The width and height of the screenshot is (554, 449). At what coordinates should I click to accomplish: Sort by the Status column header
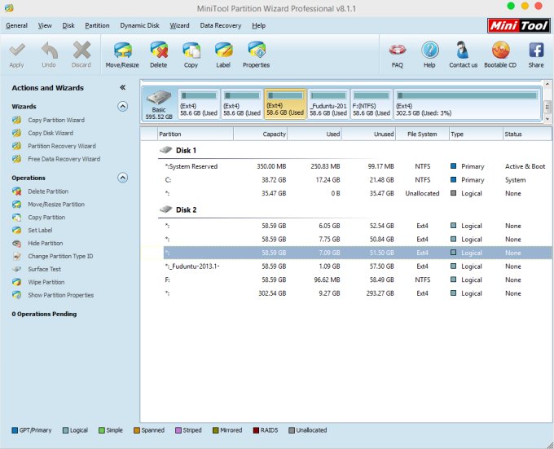527,134
